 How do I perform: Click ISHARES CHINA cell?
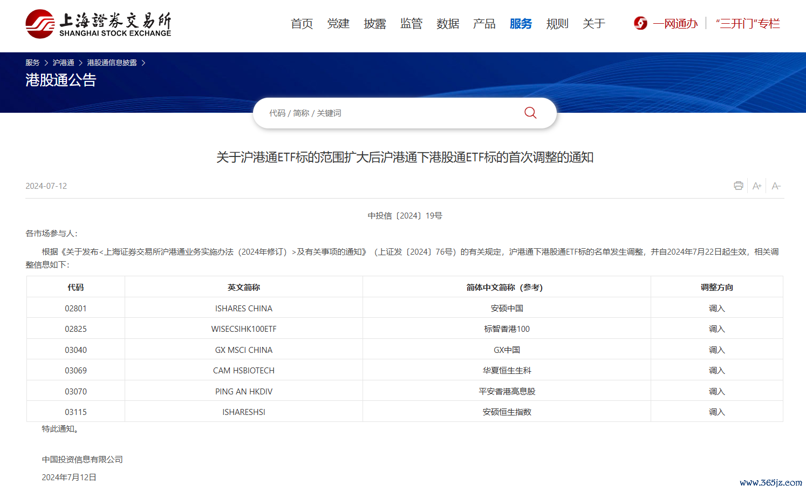pyautogui.click(x=244, y=308)
